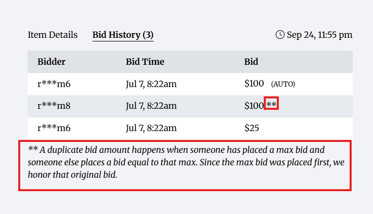
Task: Click the $100 bid in r***m8 row
Action: coord(254,106)
